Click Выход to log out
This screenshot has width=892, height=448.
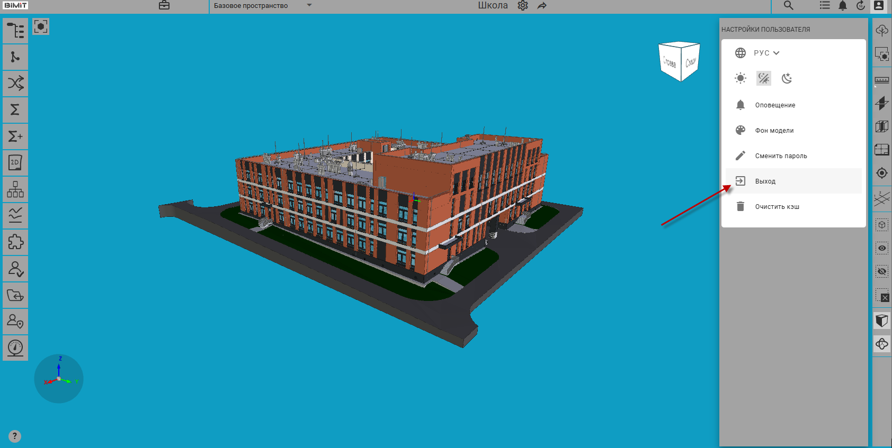click(x=765, y=181)
